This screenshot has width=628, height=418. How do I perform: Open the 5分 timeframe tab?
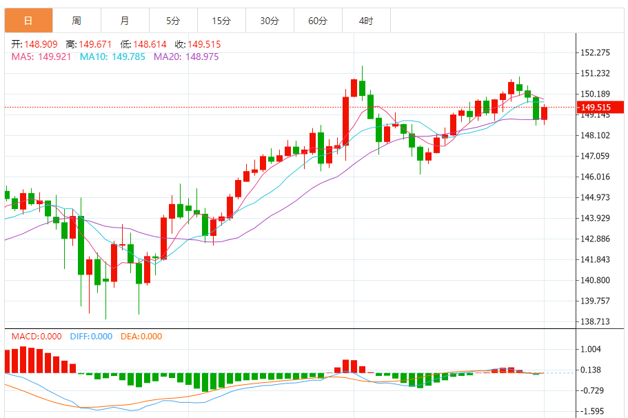click(x=172, y=21)
